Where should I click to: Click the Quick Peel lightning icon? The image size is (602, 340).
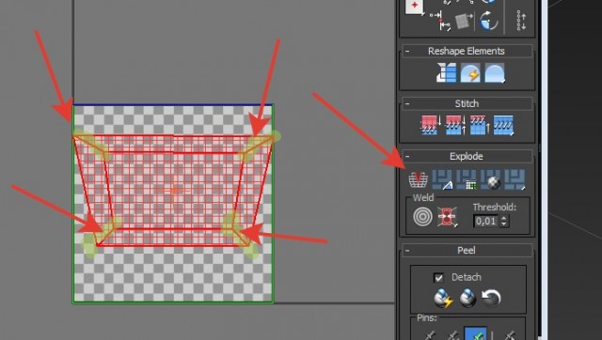point(443,299)
